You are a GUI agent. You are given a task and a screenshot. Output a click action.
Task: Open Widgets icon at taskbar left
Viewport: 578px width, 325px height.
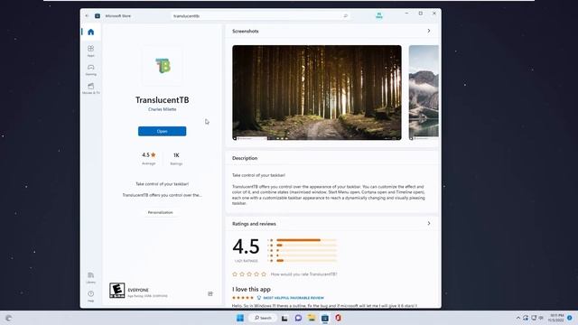(8, 318)
